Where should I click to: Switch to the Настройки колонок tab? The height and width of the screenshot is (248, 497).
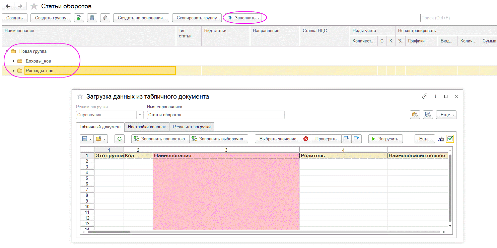pos(147,127)
